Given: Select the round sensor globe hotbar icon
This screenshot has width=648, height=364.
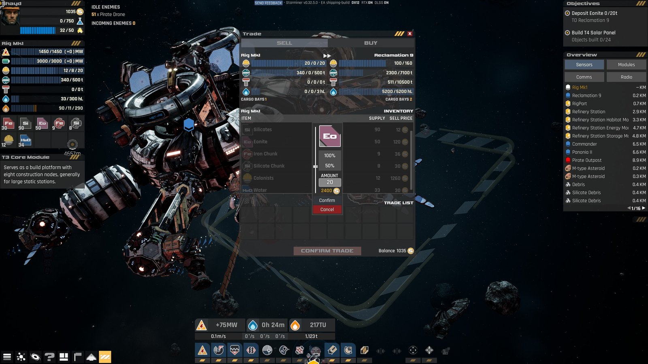Looking at the screenshot, I should click(267, 350).
